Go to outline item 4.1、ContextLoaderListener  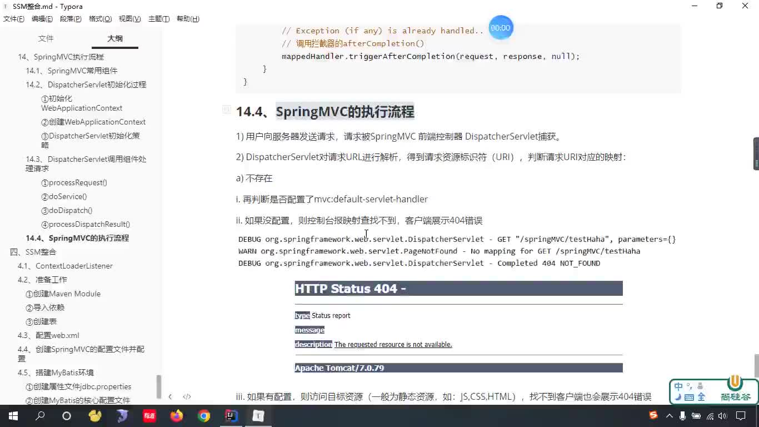(65, 266)
